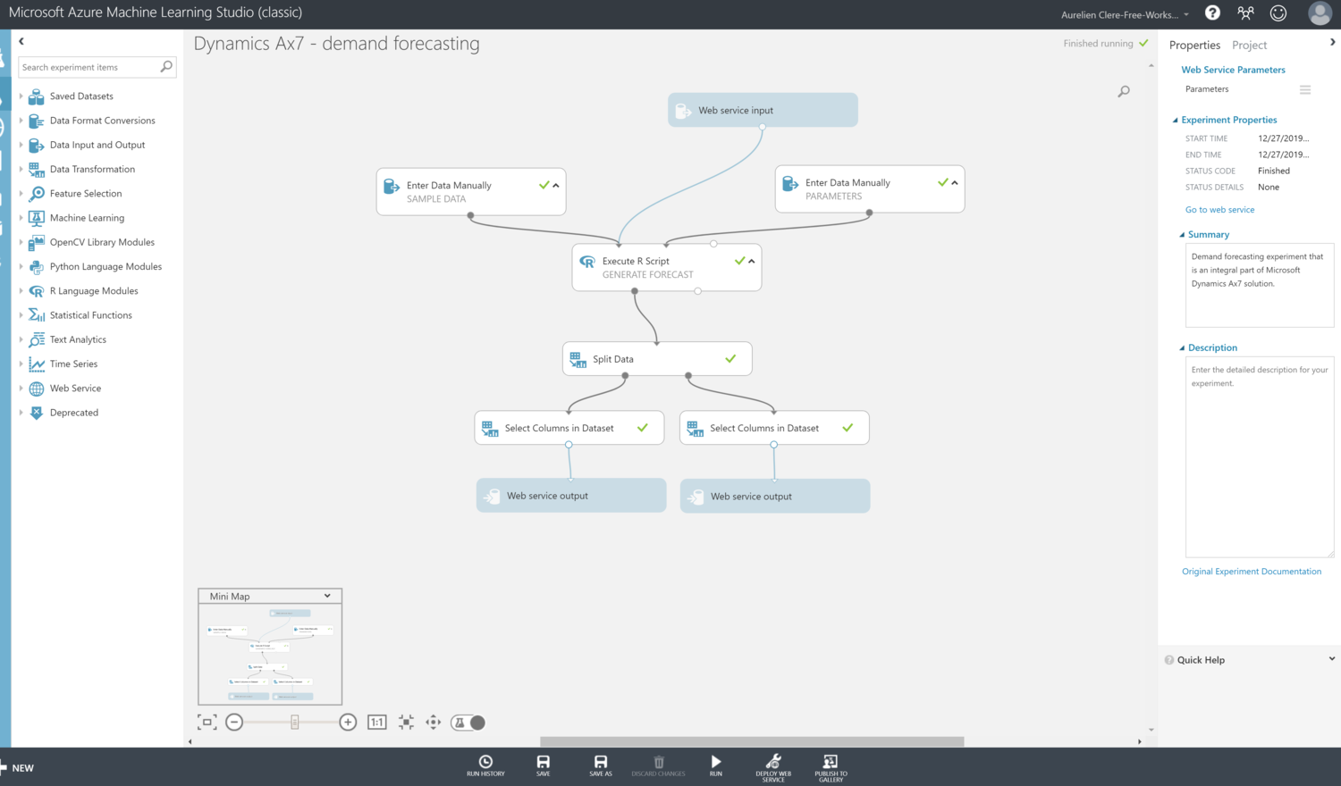The width and height of the screenshot is (1341, 786).
Task: Collapse the right properties pane arrow
Action: (1332, 42)
